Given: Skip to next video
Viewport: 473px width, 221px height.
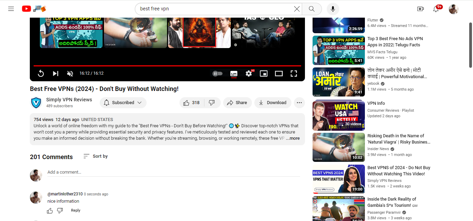Looking at the screenshot, I should coord(55,73).
